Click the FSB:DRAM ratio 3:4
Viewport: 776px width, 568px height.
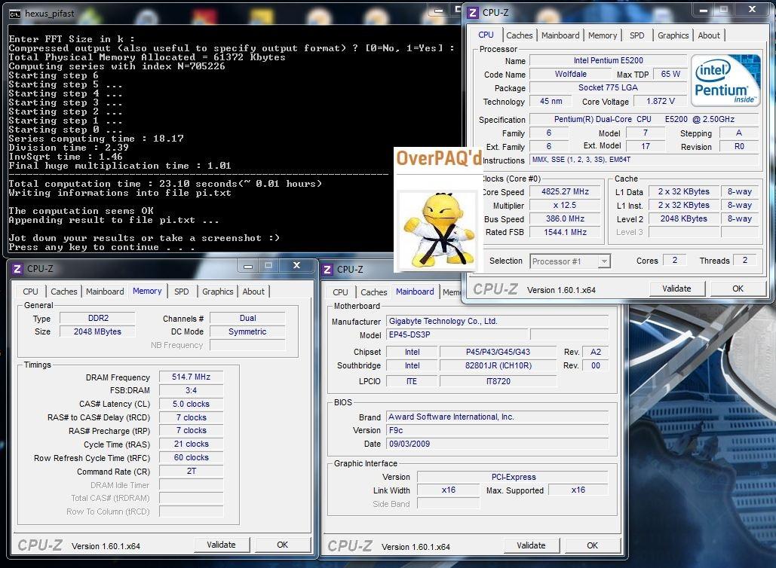click(x=191, y=390)
